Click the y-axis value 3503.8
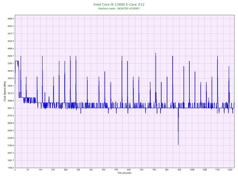The width and height of the screenshot is (238, 179). [11, 78]
